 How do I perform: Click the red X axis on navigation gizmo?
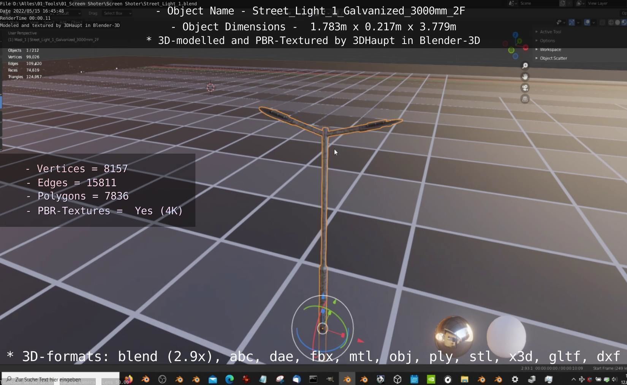[x=526, y=48]
